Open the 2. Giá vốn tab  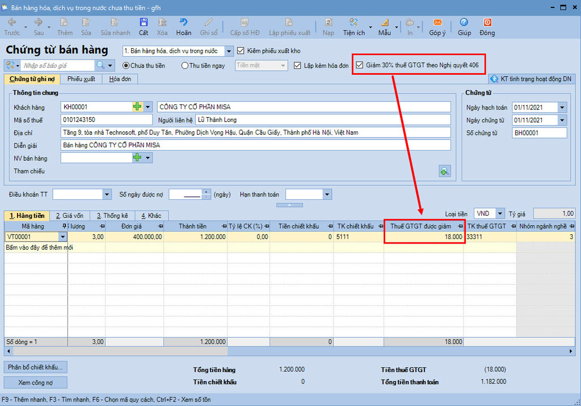(70, 216)
